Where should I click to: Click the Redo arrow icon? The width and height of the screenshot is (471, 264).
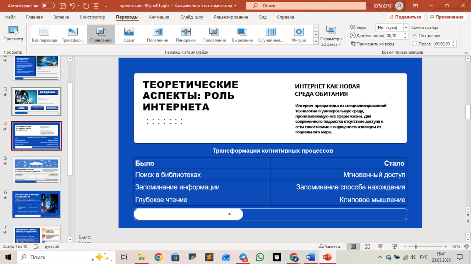tap(86, 6)
